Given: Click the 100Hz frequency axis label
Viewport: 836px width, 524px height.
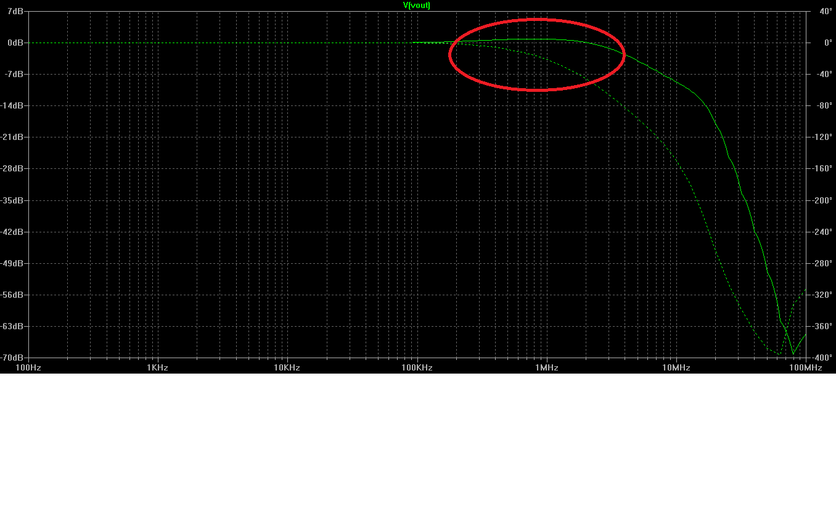Looking at the screenshot, I should (28, 367).
